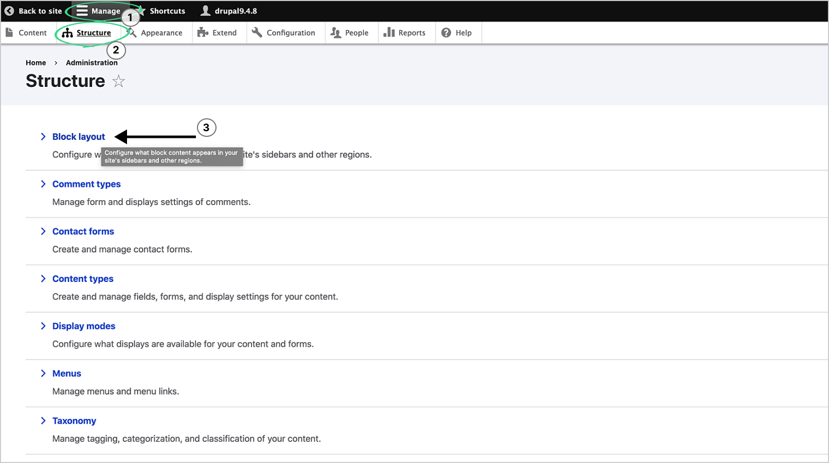Image resolution: width=829 pixels, height=463 pixels.
Task: Open the Contact forms link
Action: (83, 231)
